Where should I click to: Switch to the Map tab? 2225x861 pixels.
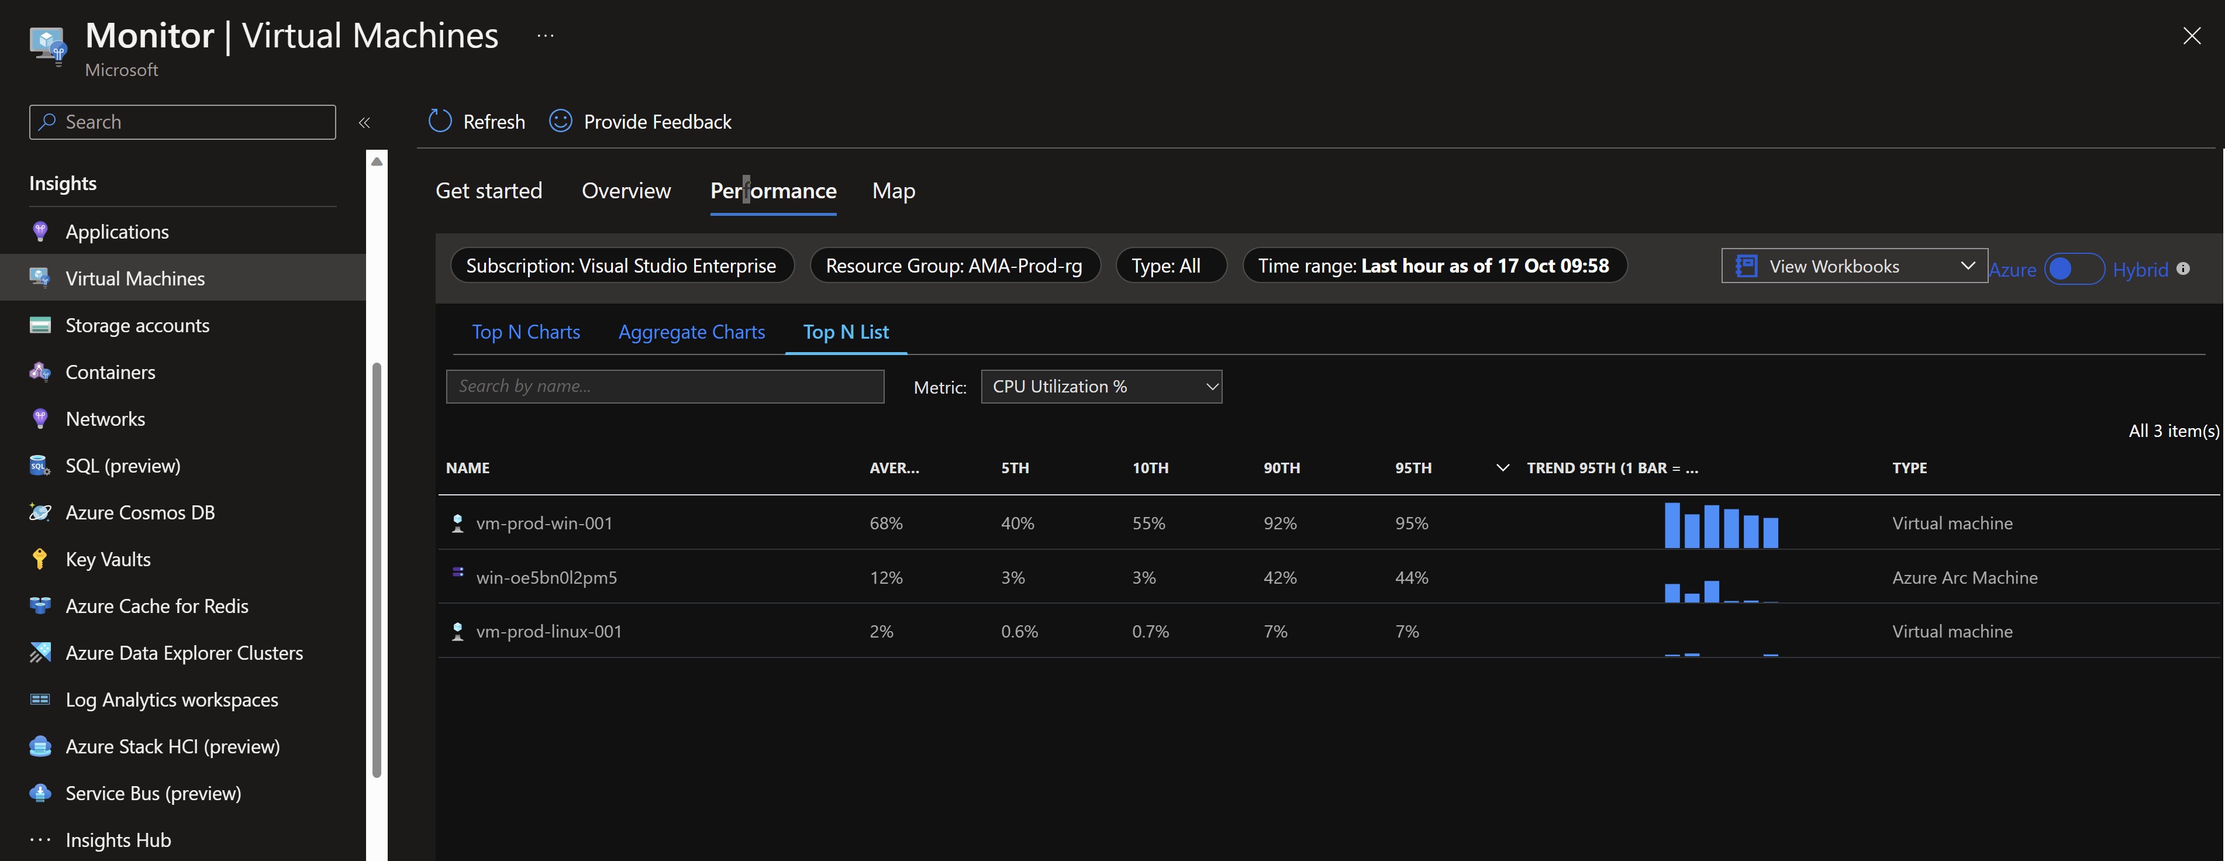(893, 190)
